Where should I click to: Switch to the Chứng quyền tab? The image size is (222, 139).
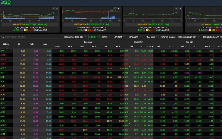[168, 37]
